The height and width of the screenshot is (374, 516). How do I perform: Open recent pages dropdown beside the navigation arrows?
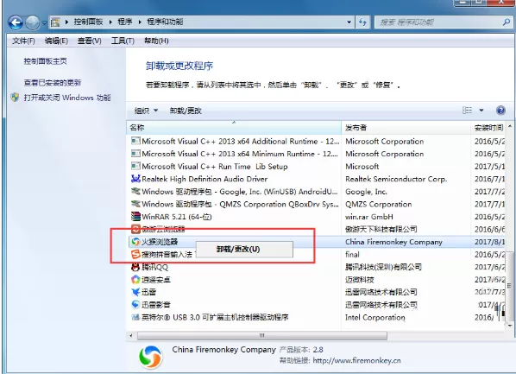(44, 23)
